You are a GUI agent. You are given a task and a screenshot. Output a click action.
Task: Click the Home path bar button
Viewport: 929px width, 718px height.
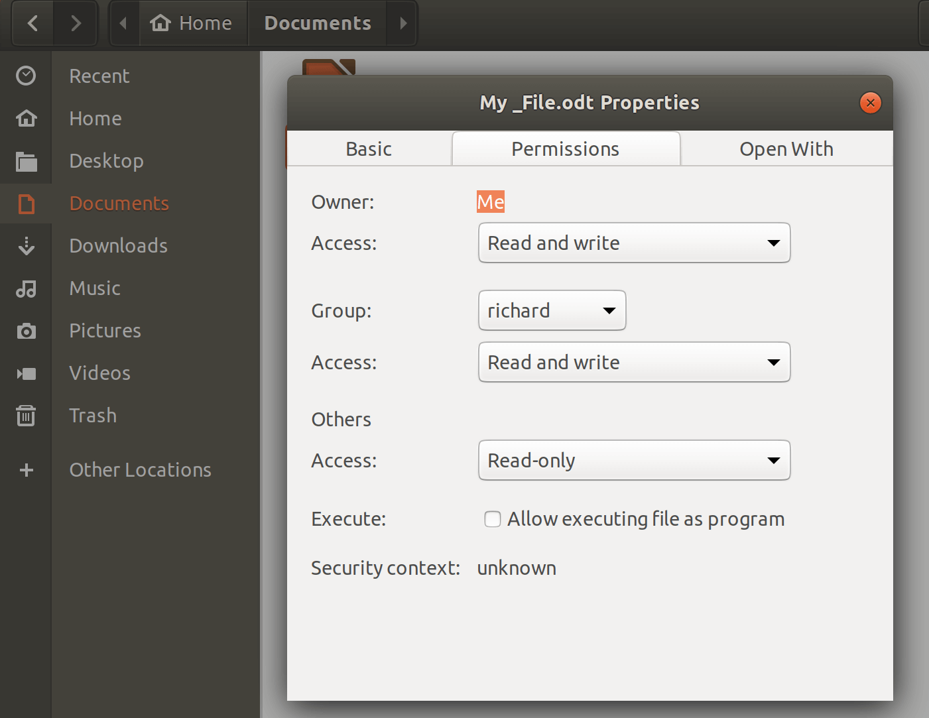[x=193, y=23]
